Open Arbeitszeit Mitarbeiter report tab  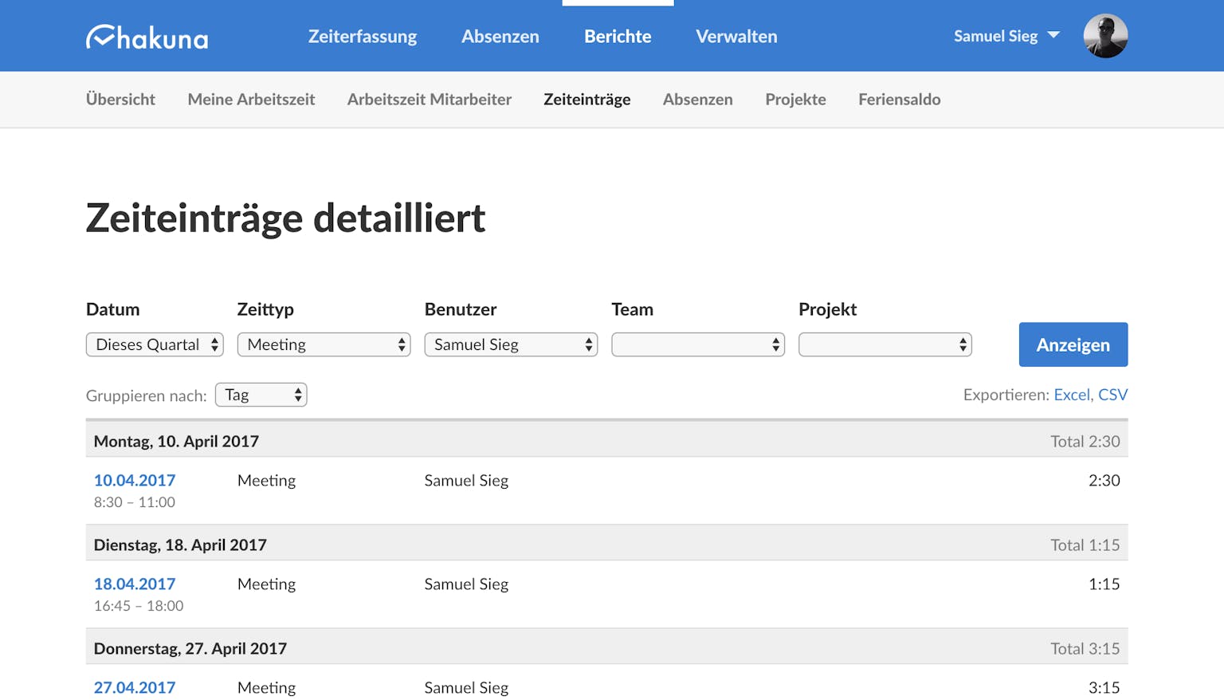coord(430,99)
